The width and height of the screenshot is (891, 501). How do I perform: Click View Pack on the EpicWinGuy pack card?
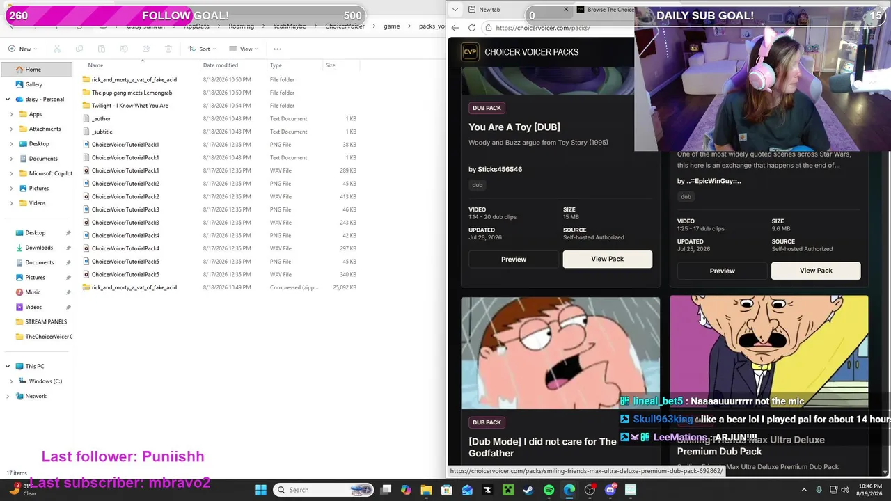(x=816, y=271)
